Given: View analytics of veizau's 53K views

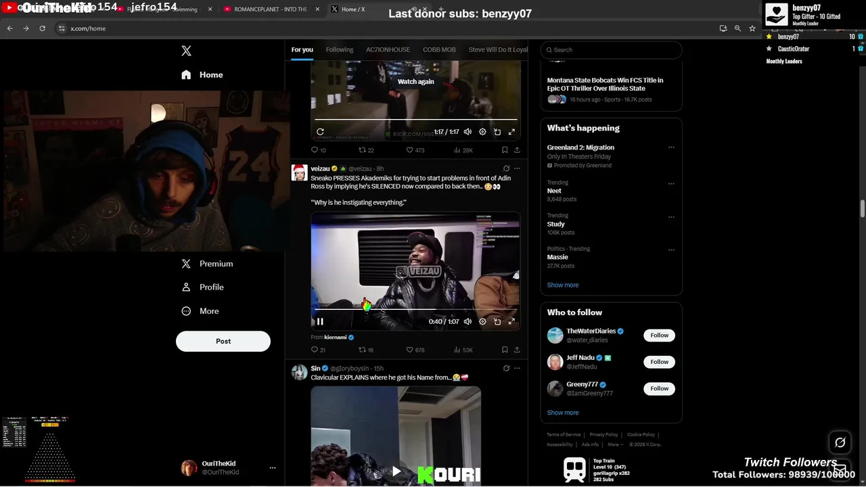Looking at the screenshot, I should click(x=463, y=350).
